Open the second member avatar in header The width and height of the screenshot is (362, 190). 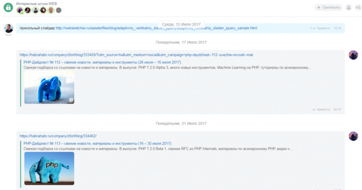click(28, 10)
